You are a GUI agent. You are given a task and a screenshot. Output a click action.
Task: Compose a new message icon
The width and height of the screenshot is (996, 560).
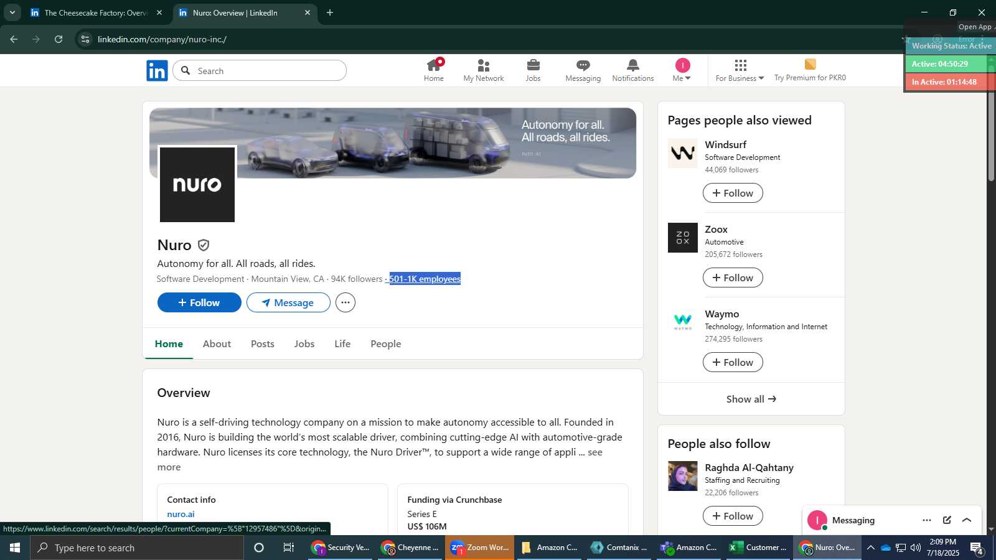pos(947,520)
